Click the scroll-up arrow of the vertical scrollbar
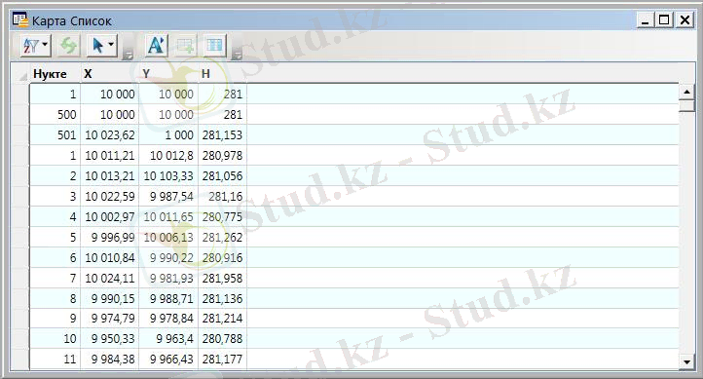Image resolution: width=703 pixels, height=379 pixels. coord(686,92)
